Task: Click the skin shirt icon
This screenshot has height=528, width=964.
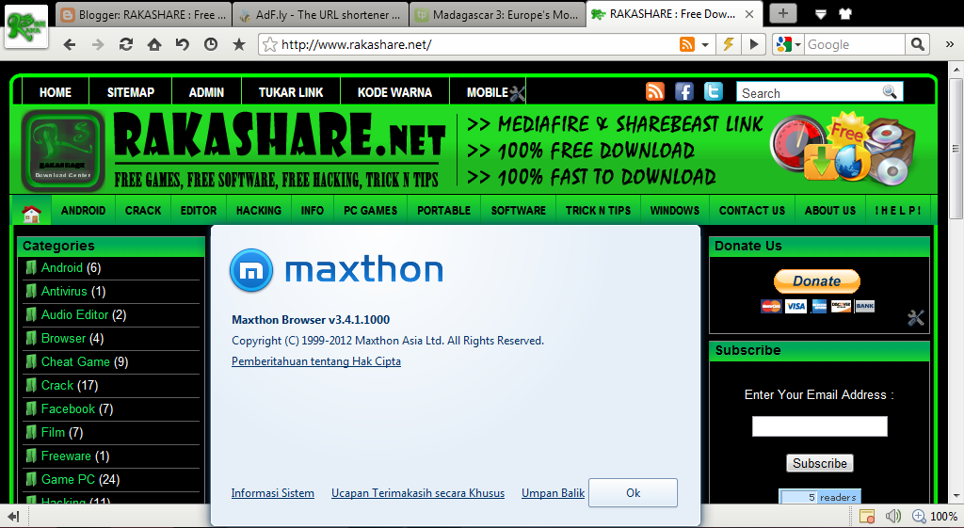Action: pyautogui.click(x=845, y=13)
